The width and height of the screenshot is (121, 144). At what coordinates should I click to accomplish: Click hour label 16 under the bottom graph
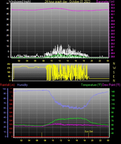77,140
